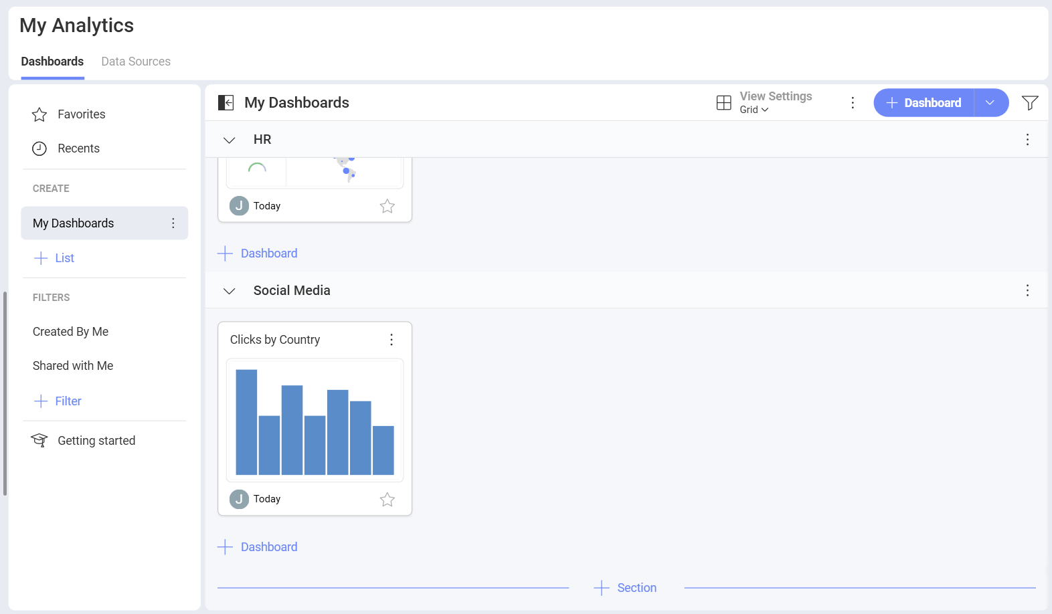Click the grid view icon
1052x614 pixels.
[724, 102]
